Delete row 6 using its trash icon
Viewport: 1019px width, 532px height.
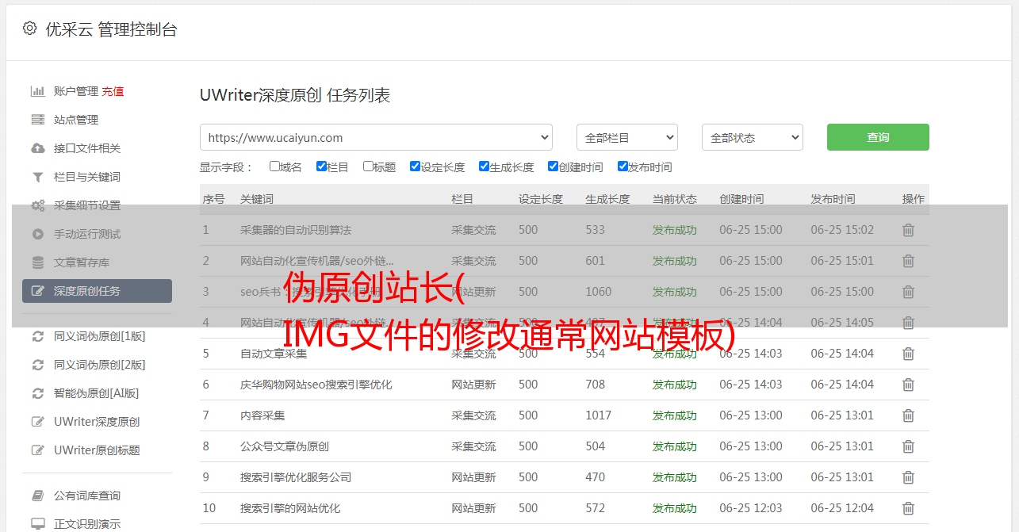[x=908, y=385]
